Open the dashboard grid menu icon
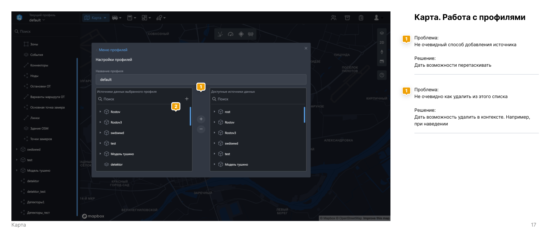548x240 pixels. tap(146, 18)
